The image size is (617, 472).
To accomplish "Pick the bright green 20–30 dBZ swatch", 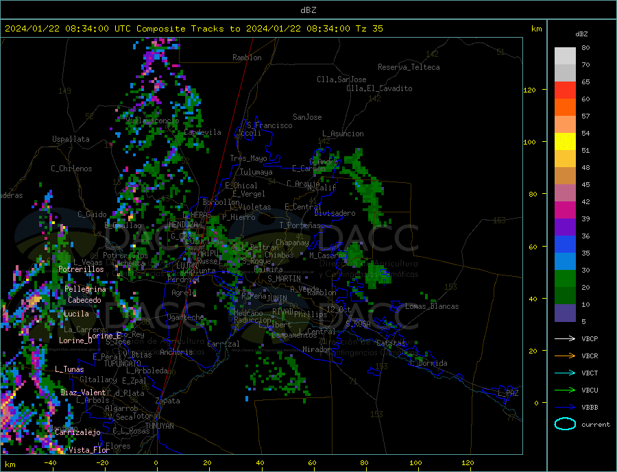I will tap(565, 279).
